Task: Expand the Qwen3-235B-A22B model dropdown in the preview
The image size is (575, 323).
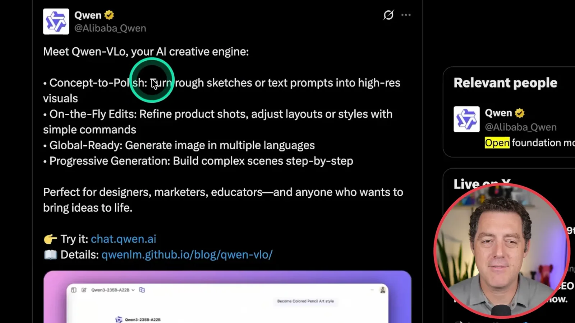Action: [113, 290]
